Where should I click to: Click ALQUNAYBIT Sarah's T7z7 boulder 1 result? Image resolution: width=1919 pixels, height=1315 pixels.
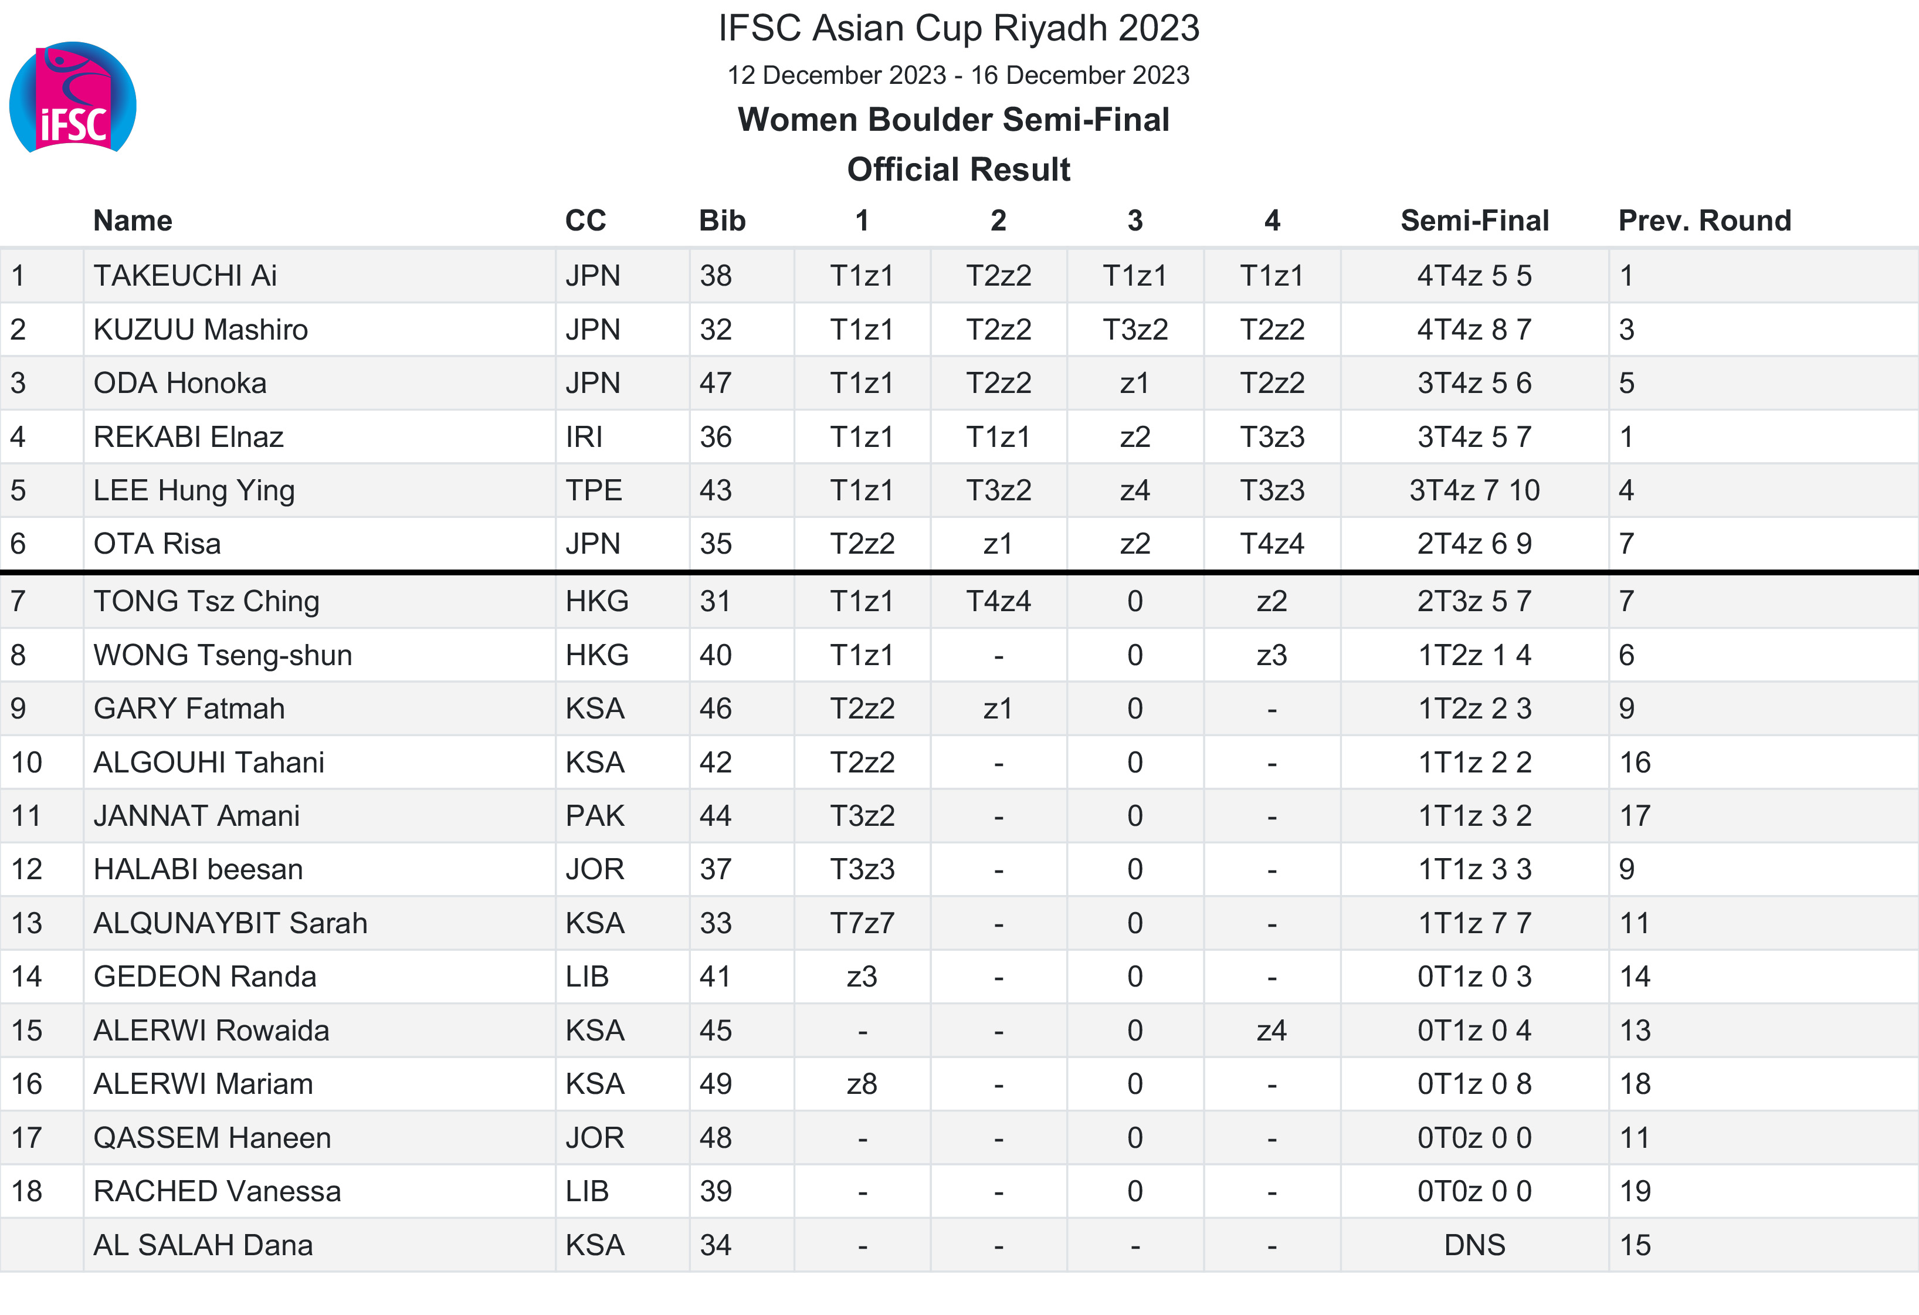click(x=862, y=923)
